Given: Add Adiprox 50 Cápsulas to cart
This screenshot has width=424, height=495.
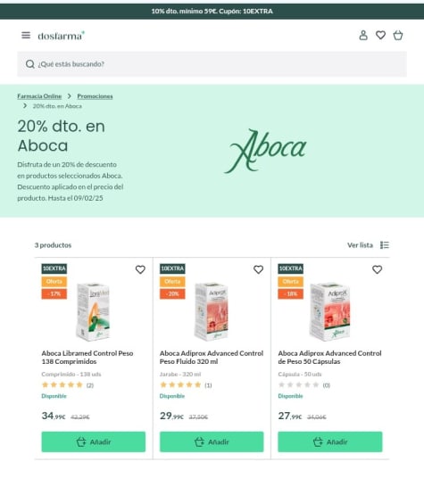Looking at the screenshot, I should pyautogui.click(x=330, y=441).
